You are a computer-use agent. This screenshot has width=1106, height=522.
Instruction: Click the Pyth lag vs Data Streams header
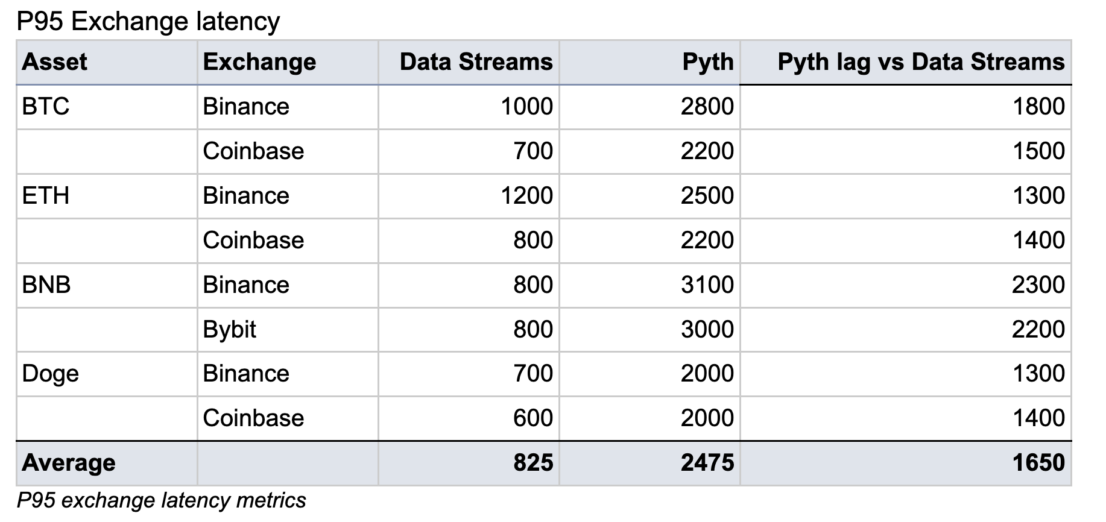point(921,62)
